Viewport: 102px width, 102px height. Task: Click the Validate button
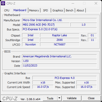72,98
